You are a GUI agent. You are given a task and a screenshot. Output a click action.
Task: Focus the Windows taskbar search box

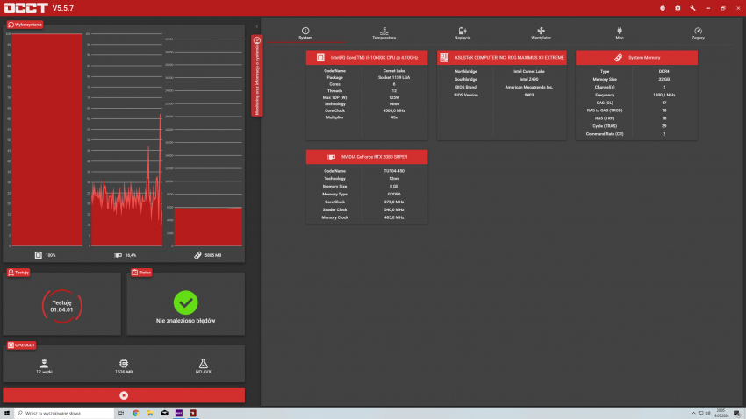(64, 413)
